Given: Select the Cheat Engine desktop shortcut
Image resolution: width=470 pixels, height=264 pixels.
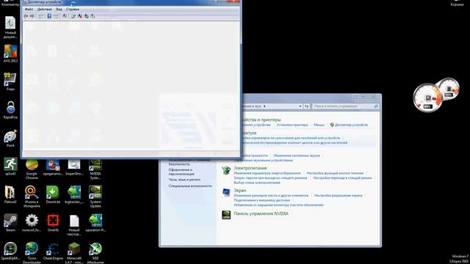Looking at the screenshot, I should (53, 251).
